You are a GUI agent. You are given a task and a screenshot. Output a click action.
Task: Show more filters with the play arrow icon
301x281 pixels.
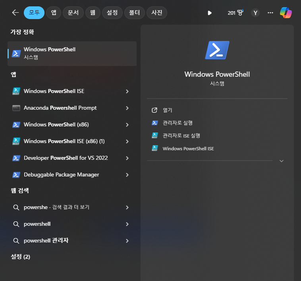(x=210, y=13)
